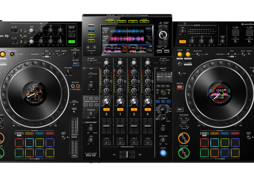Select the USB 1 source button
Image resolution: width=254 pixels, height=177 pixels.
tap(91, 36)
